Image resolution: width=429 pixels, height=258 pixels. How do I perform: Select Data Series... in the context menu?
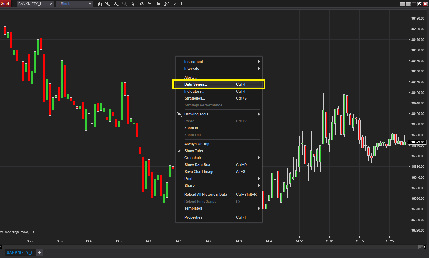(219, 84)
